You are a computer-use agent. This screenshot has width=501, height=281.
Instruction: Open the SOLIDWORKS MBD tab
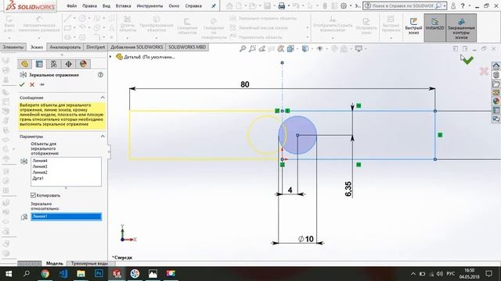click(187, 47)
